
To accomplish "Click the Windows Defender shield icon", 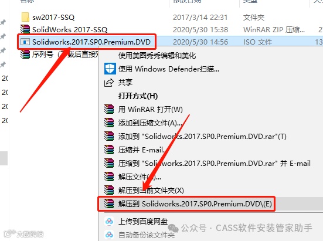I will point(110,69).
